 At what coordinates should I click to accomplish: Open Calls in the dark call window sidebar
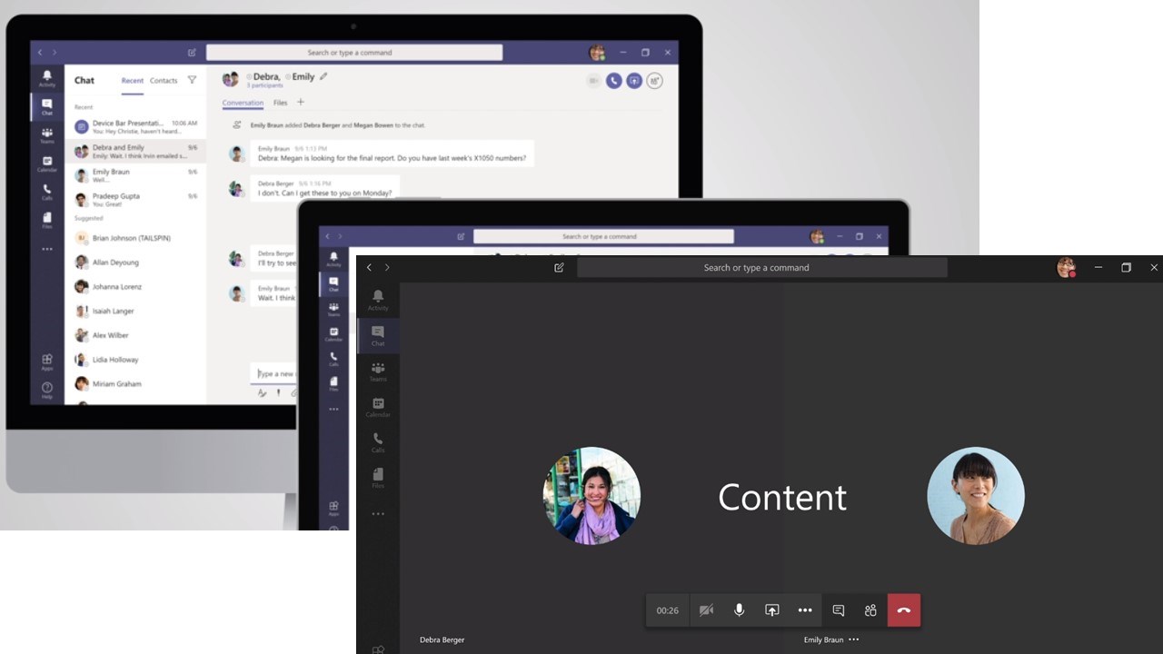click(x=378, y=442)
